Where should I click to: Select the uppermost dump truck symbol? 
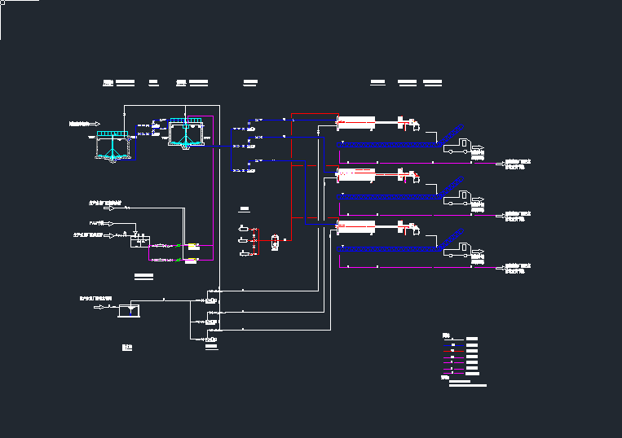pyautogui.click(x=457, y=147)
